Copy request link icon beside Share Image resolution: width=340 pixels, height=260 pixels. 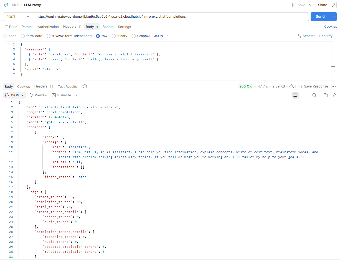coord(333,5)
